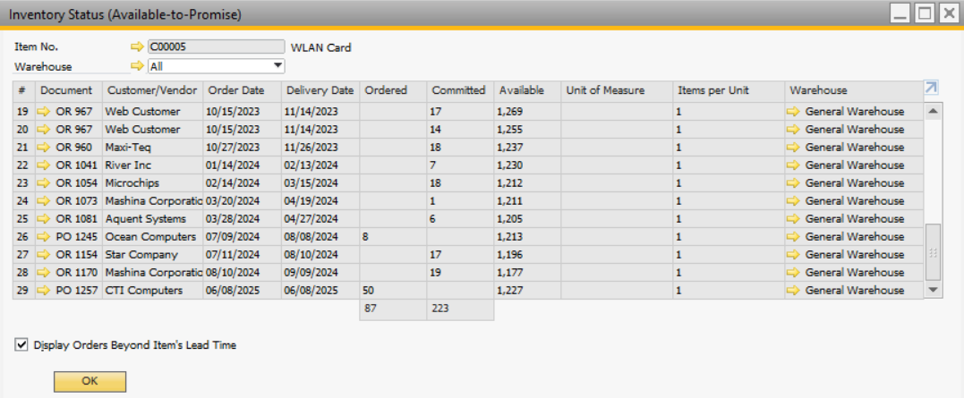
Task: Open link arrow next to Warehouse dropdown
Action: [x=137, y=65]
